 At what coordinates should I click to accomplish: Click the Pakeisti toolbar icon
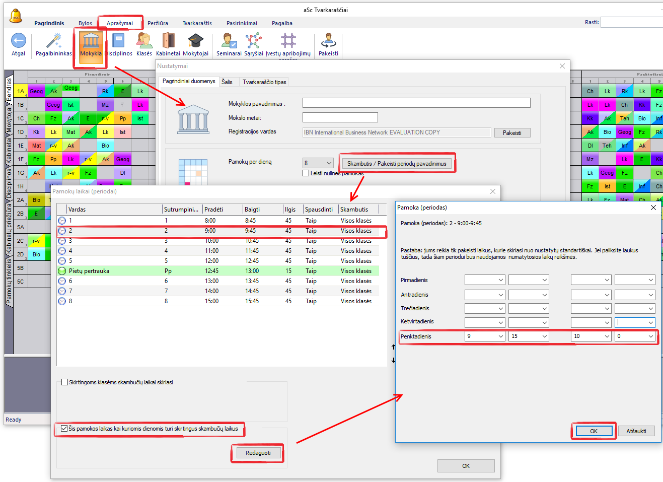328,41
